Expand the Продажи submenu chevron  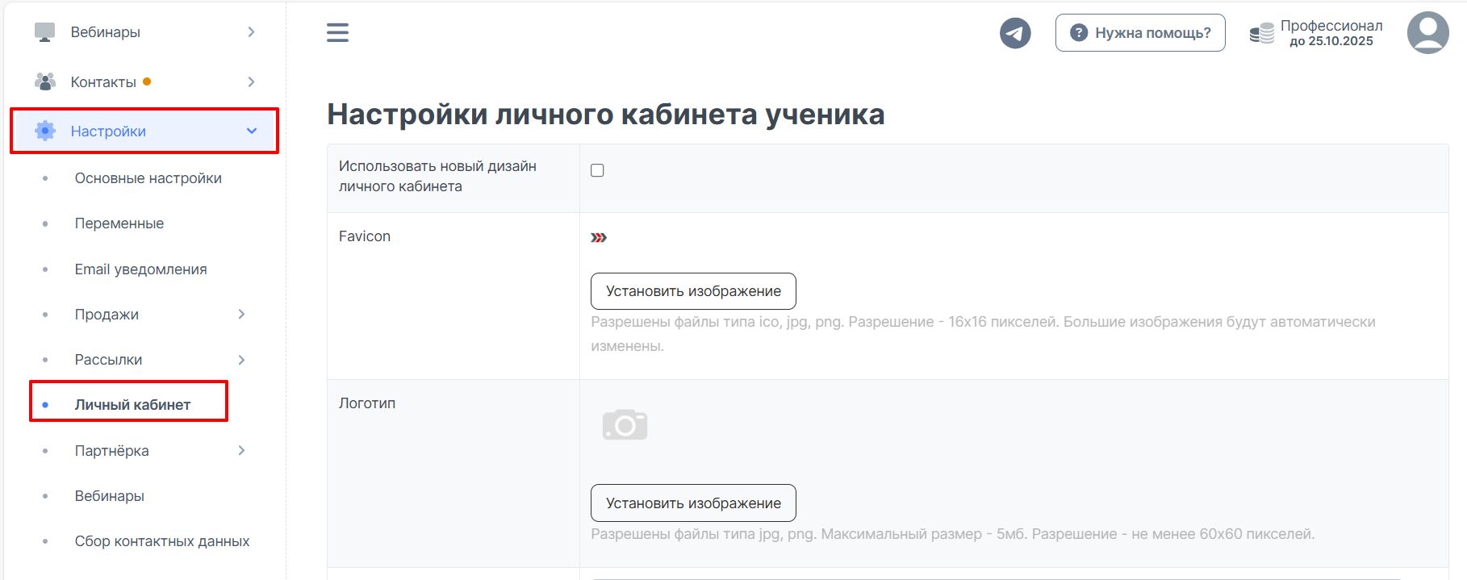click(241, 314)
